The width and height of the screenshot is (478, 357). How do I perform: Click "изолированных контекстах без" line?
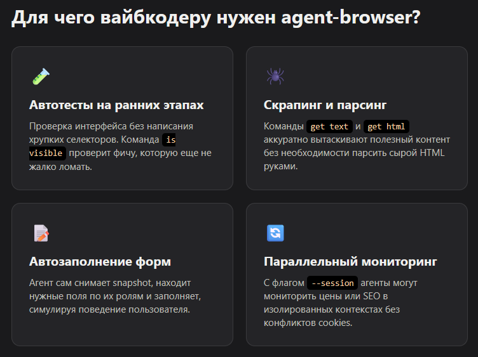coord(332,309)
